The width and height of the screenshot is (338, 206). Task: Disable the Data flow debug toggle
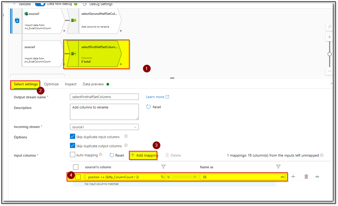coord(40,4)
